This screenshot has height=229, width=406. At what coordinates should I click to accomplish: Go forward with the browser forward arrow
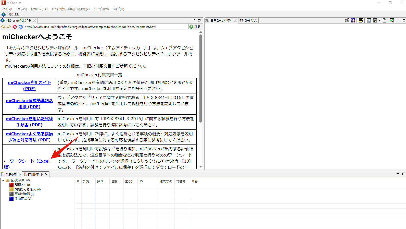click(9, 27)
